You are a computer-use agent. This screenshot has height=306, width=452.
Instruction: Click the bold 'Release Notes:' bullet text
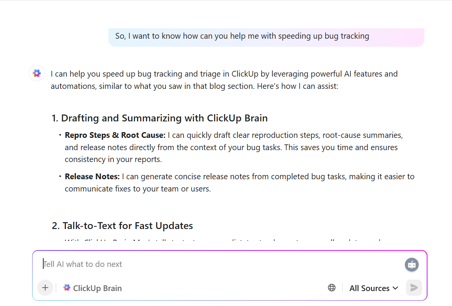tap(92, 176)
